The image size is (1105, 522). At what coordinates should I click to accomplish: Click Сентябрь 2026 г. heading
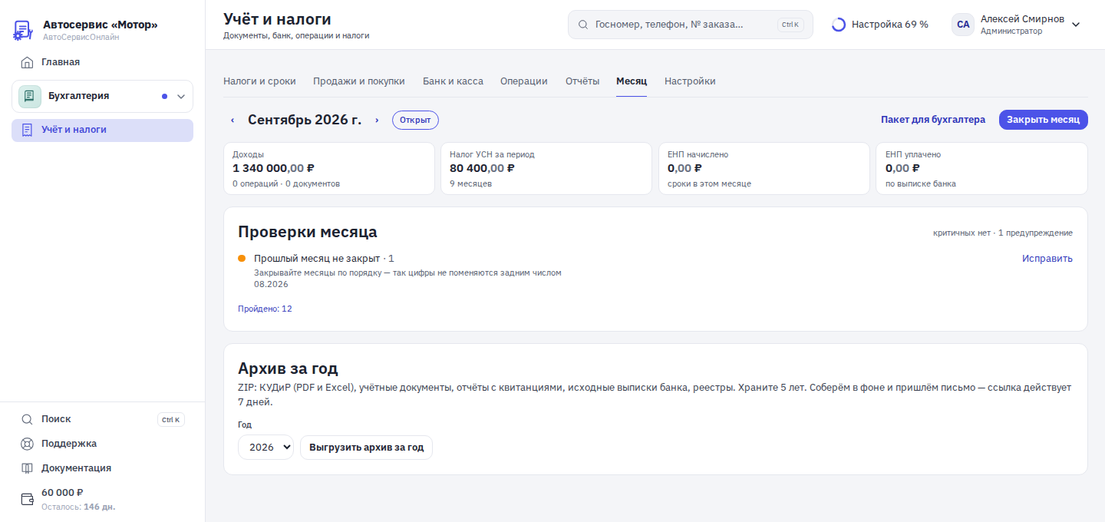click(x=305, y=120)
